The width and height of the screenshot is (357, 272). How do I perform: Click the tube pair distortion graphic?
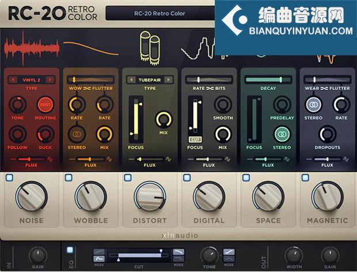tap(150, 48)
